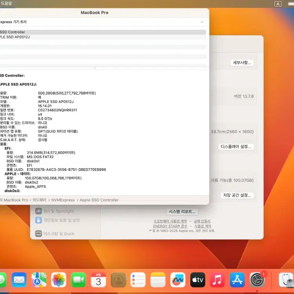Open Mail from the dock
Image resolution: width=294 pixels, height=294 pixels.
pyautogui.click(x=19, y=280)
